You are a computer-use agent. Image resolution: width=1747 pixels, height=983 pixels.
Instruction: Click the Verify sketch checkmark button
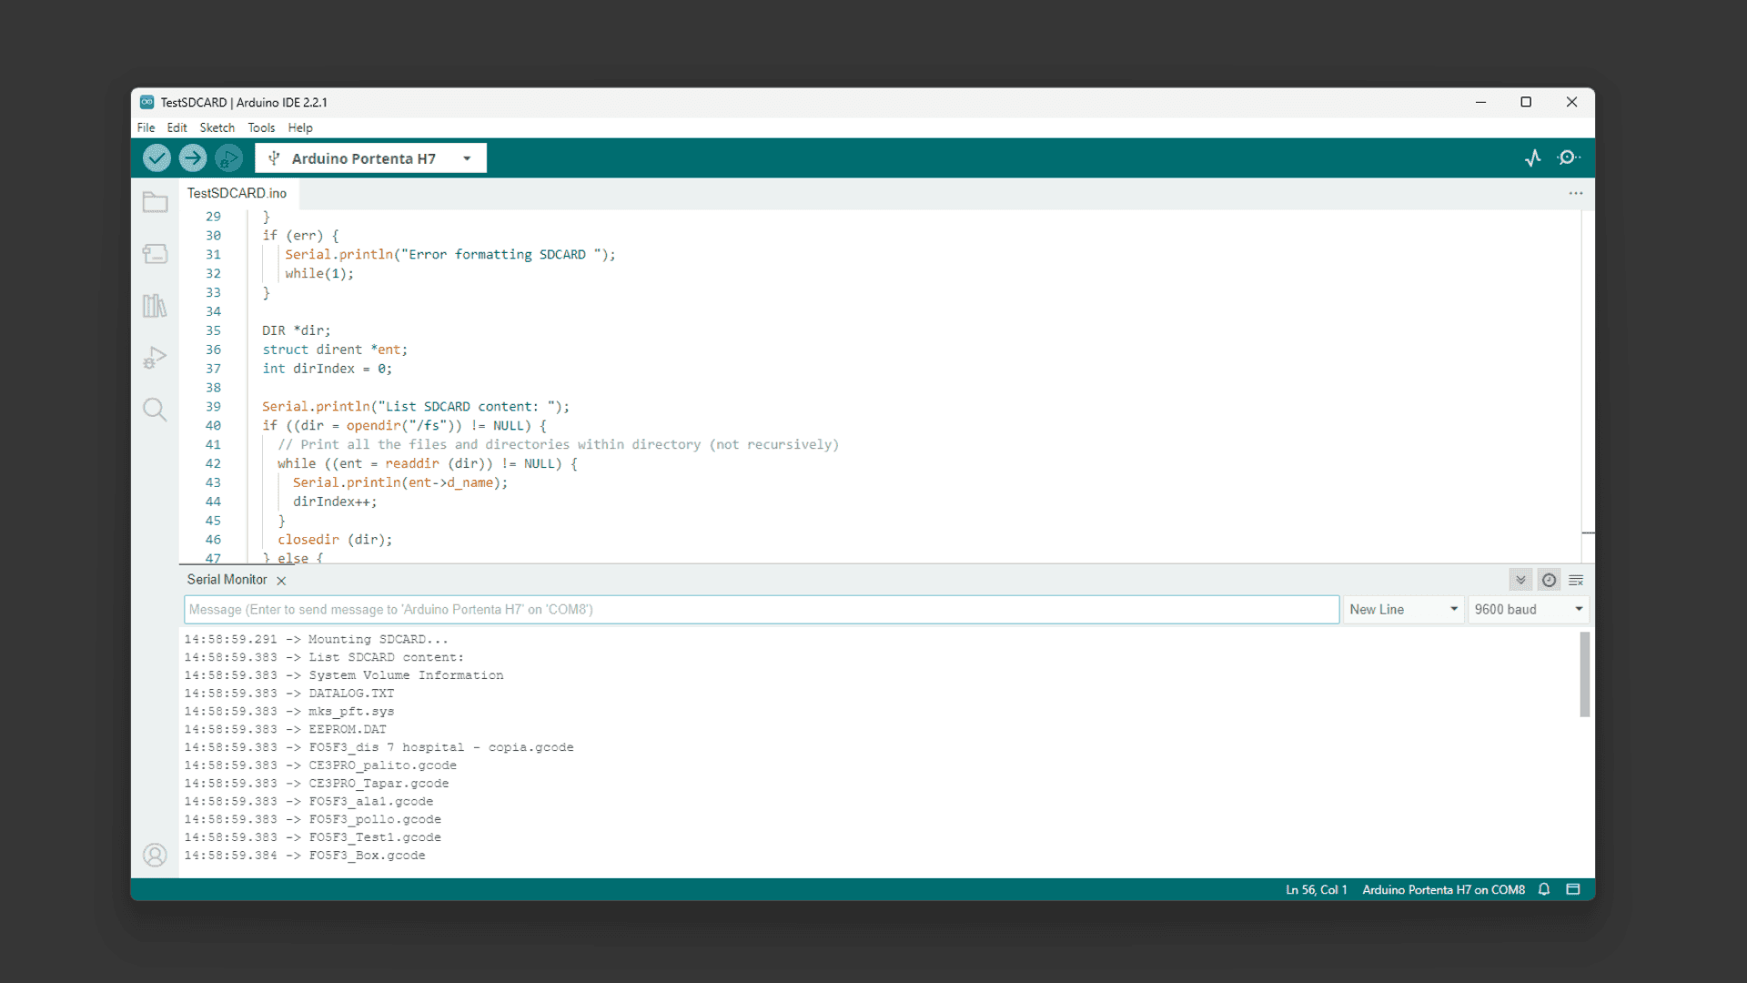[x=157, y=158]
